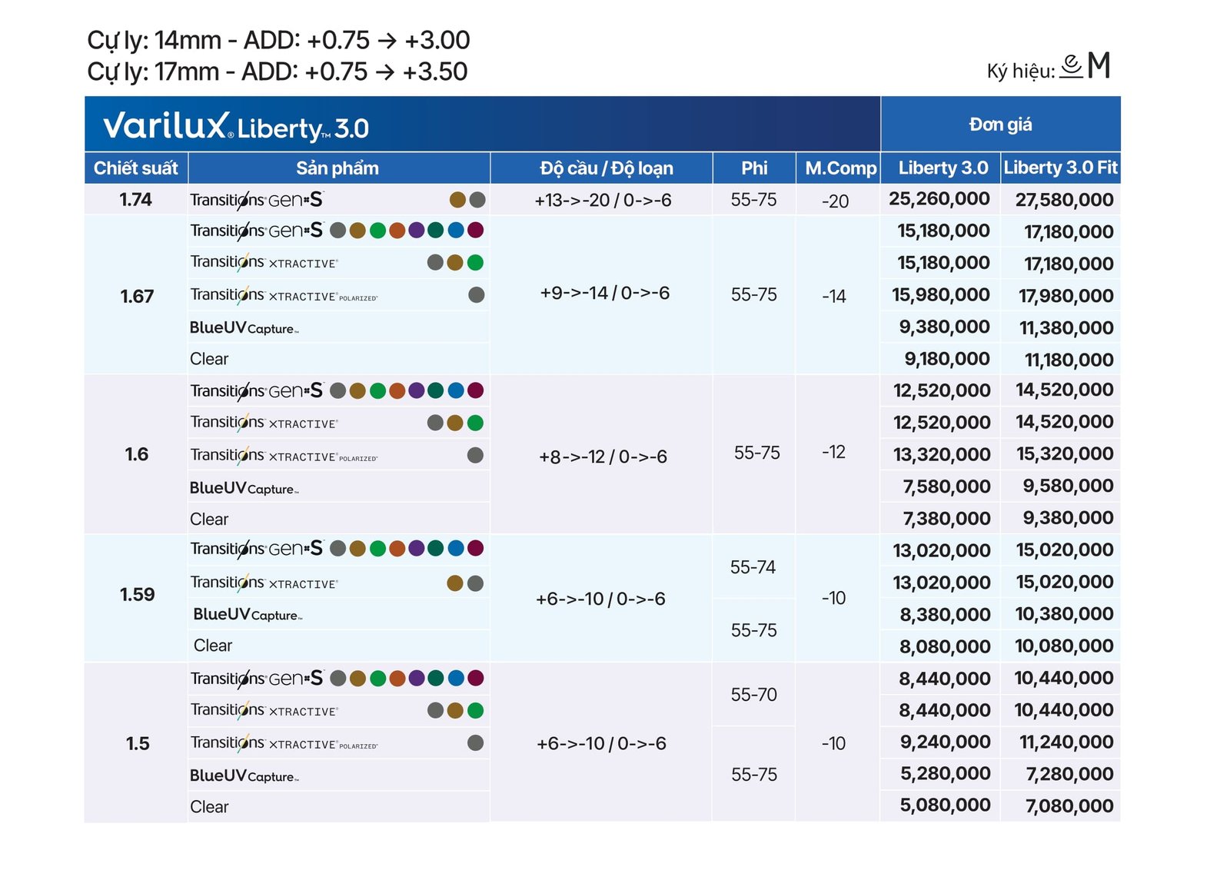Click the Clear product in 1.67 section

coord(209,359)
